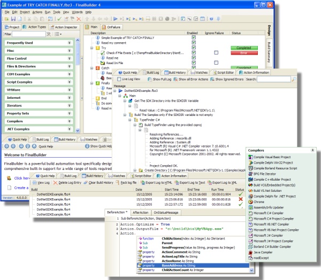Image resolution: width=321 pixels, height=280 pixels.
Task: Click the Search field in Build Log
Action: click(274, 80)
